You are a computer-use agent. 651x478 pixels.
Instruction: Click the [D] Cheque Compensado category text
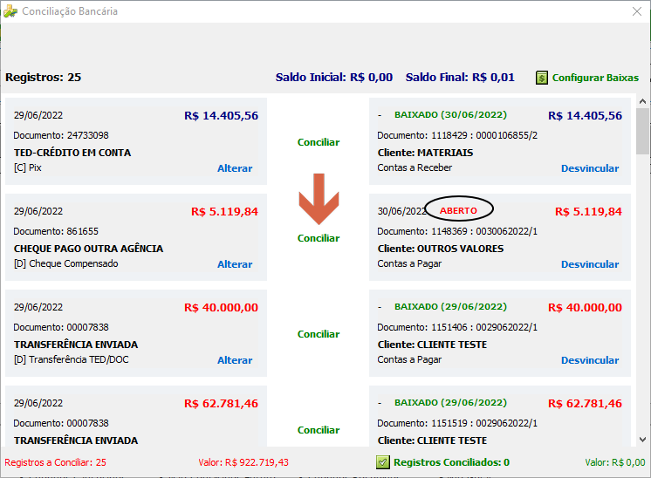pos(66,263)
